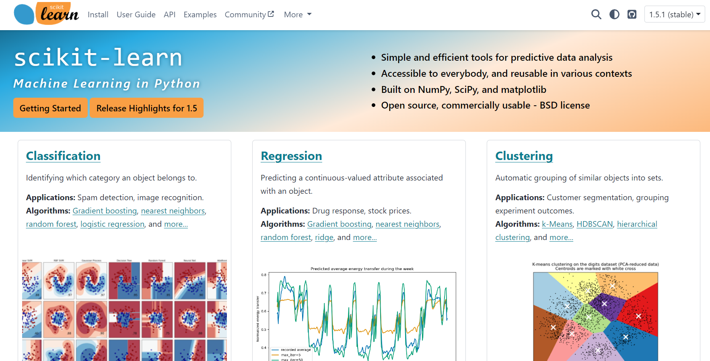710x361 pixels.
Task: Open the classifier comparison thumbnail image
Action: point(124,310)
